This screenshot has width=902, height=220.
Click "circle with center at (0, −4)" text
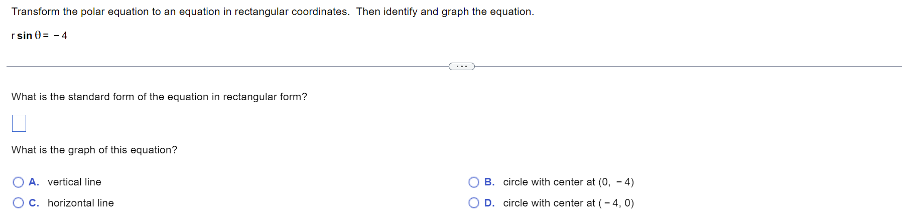click(x=569, y=182)
